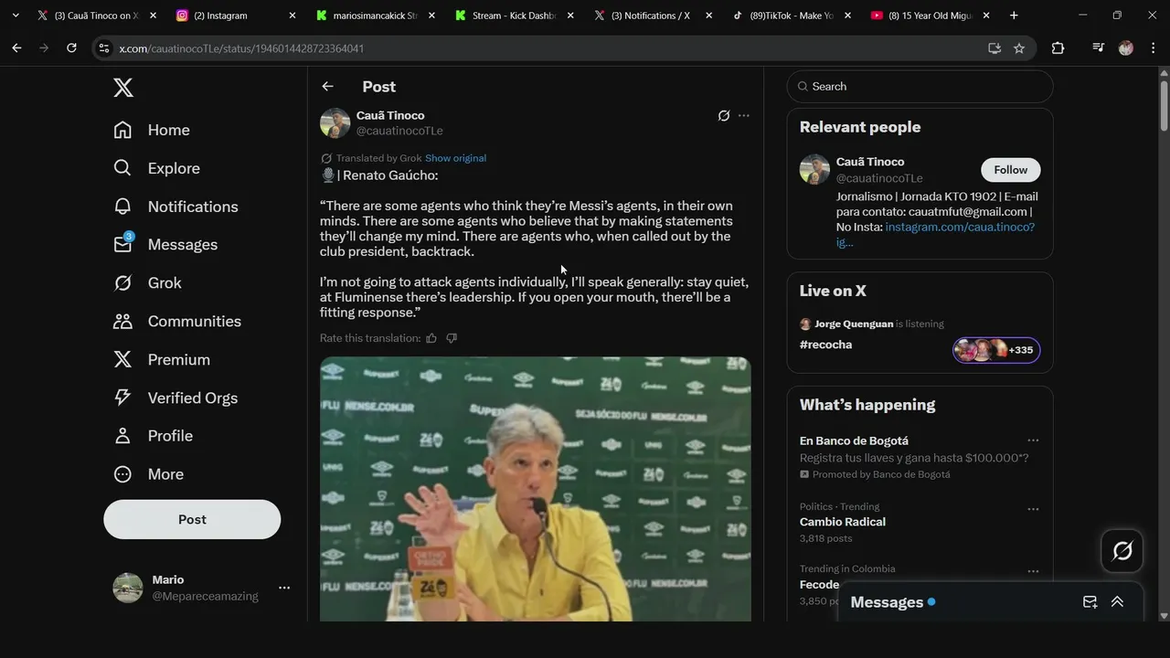This screenshot has height=658, width=1170.
Task: Click the X logo in the sidebar
Action: coord(123,88)
